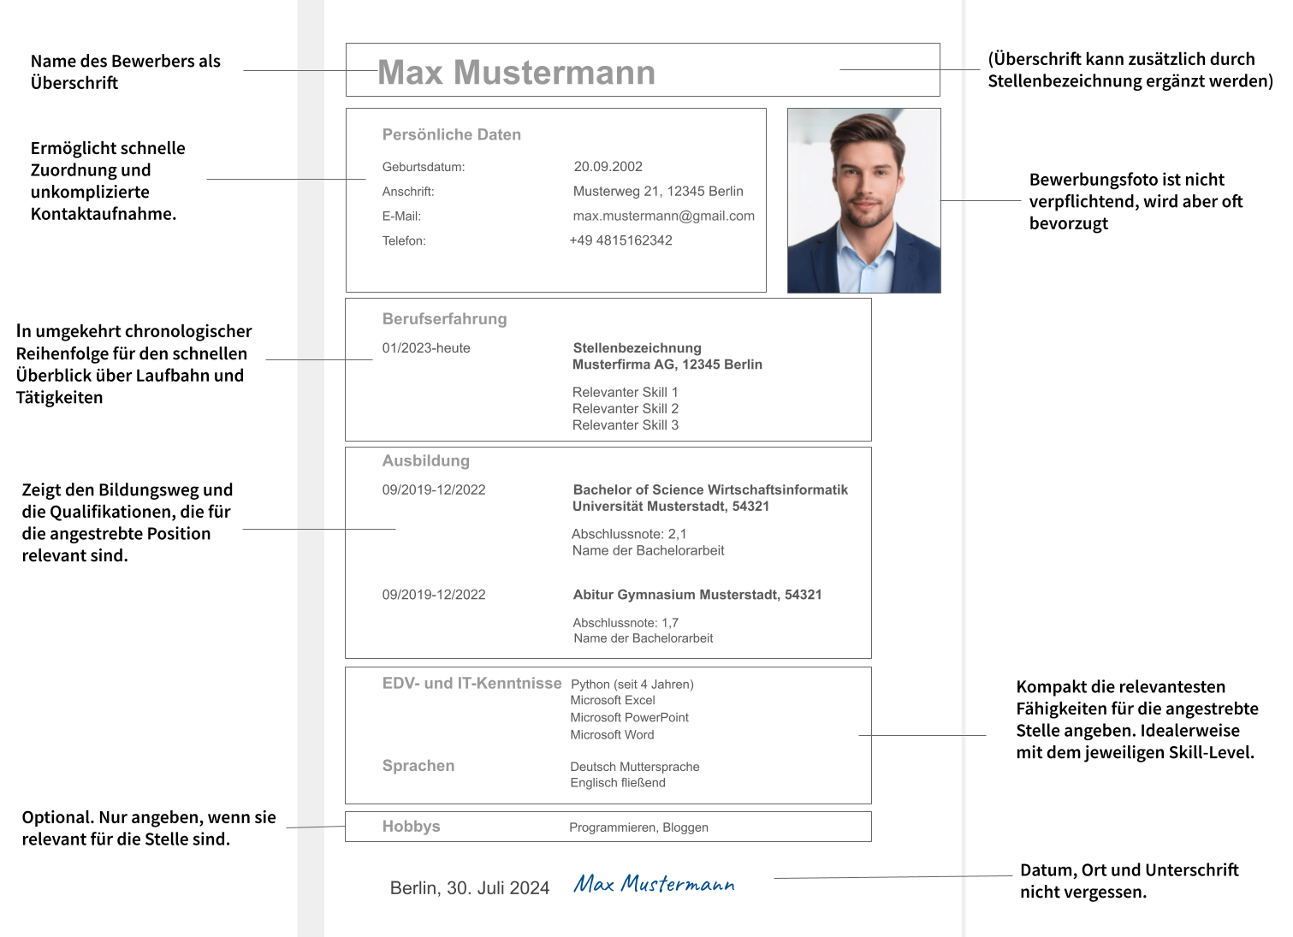1293x937 pixels.
Task: Click the applicant portrait photo
Action: pos(863,200)
